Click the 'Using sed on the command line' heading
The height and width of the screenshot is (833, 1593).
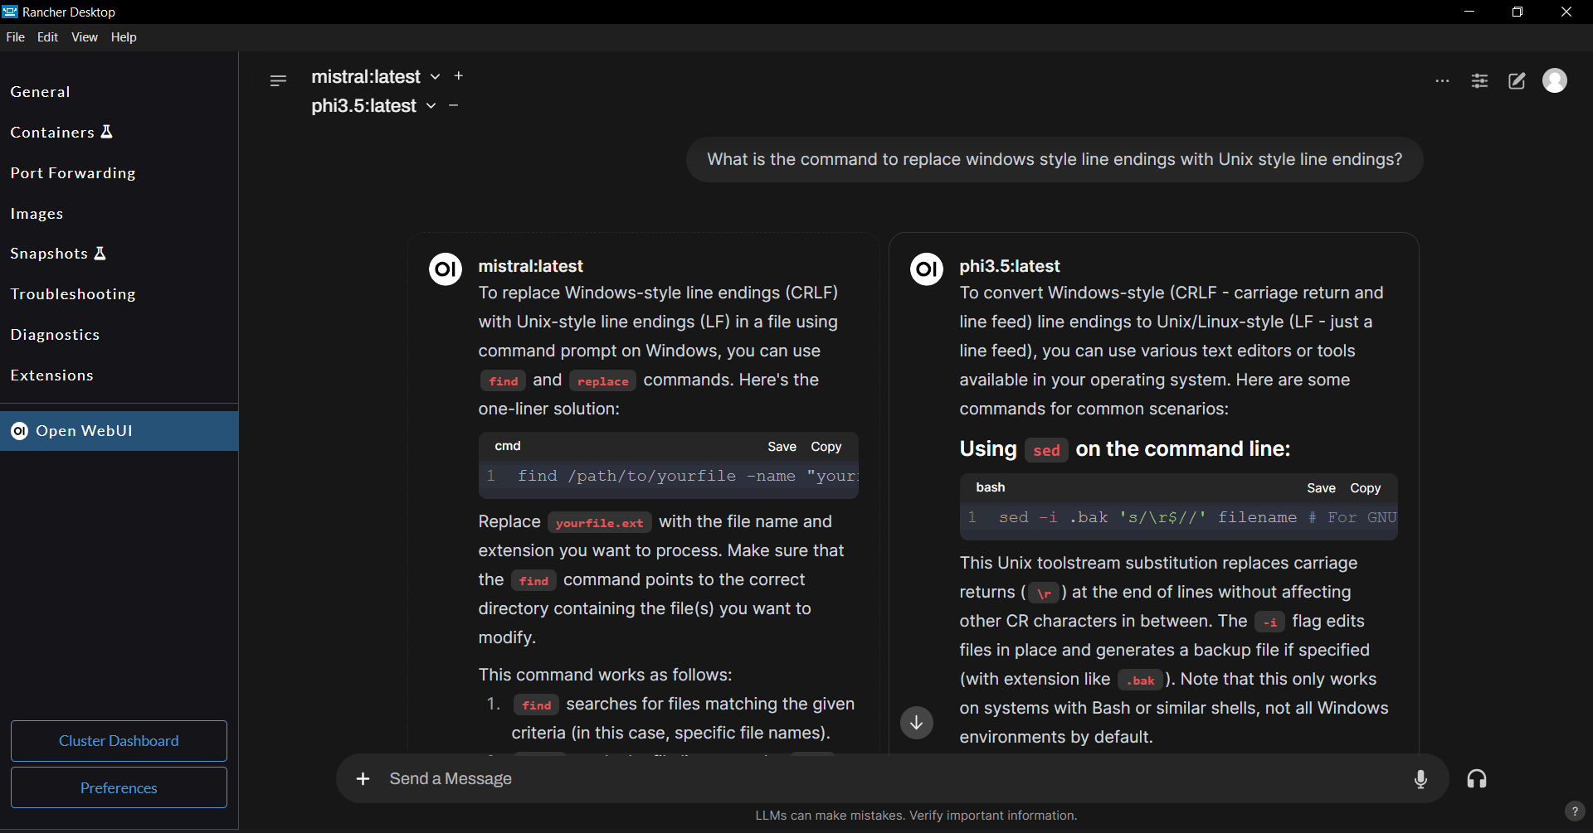(1124, 449)
